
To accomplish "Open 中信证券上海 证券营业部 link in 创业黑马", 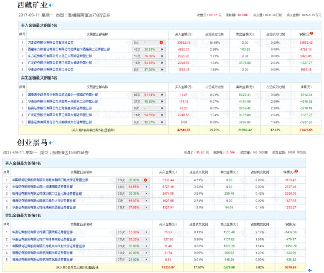I will [43, 187].
